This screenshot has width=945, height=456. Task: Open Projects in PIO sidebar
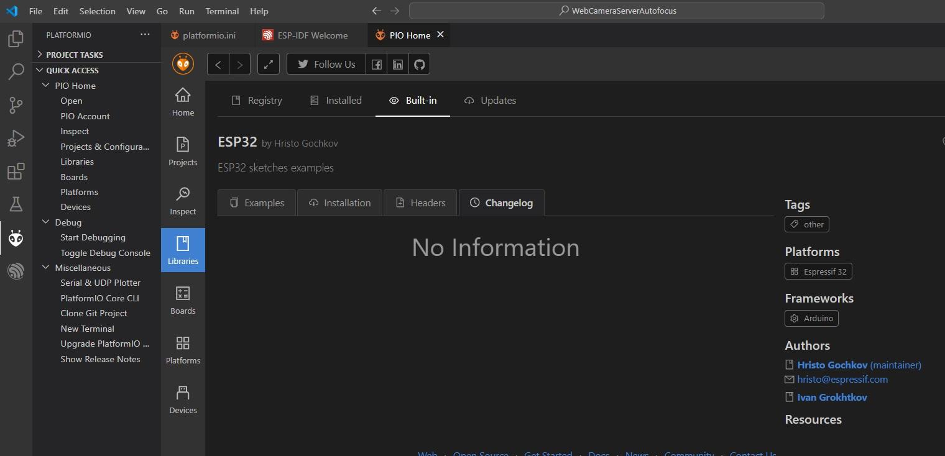pyautogui.click(x=183, y=152)
